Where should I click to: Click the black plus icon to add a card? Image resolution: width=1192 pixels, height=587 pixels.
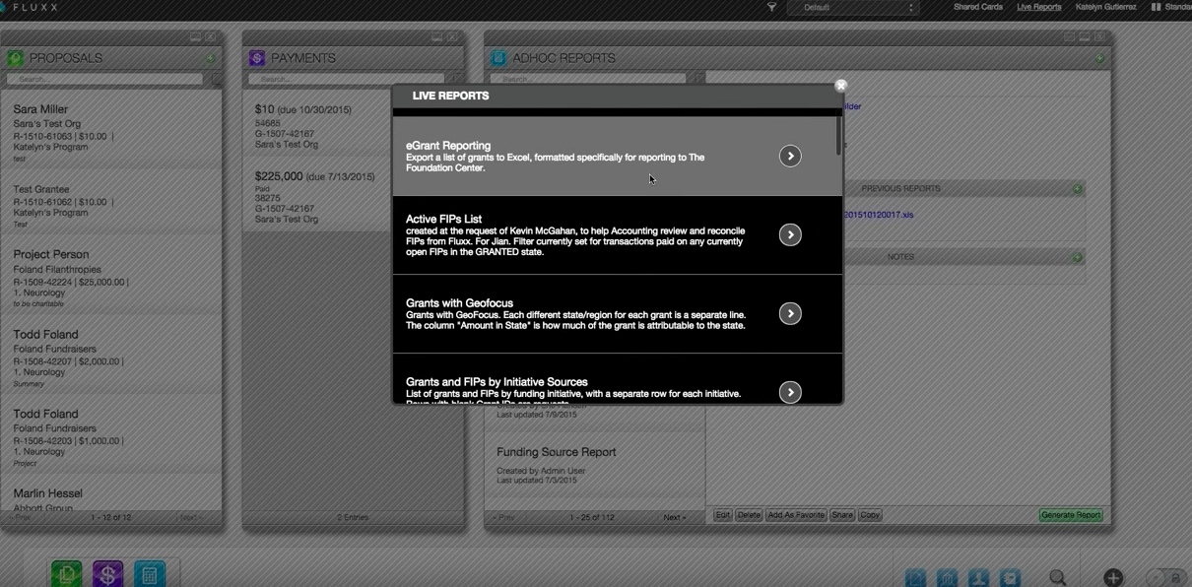1113,578
